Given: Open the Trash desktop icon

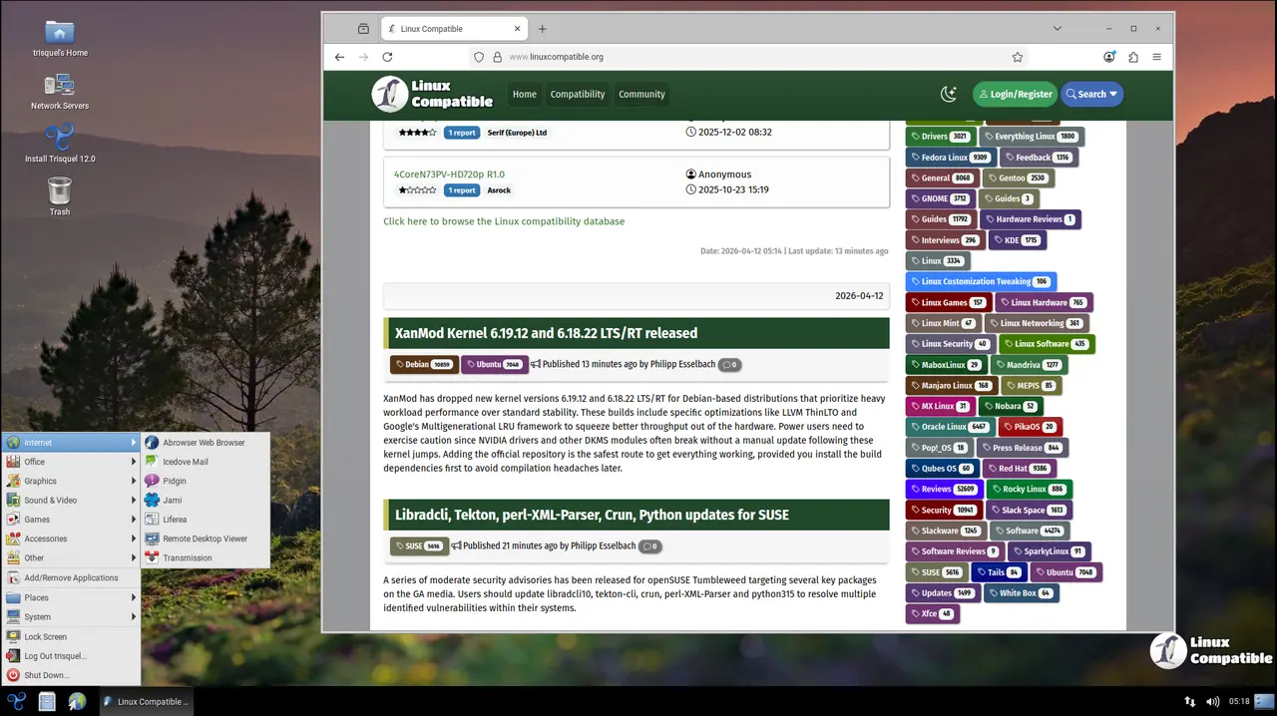Looking at the screenshot, I should click(x=60, y=192).
